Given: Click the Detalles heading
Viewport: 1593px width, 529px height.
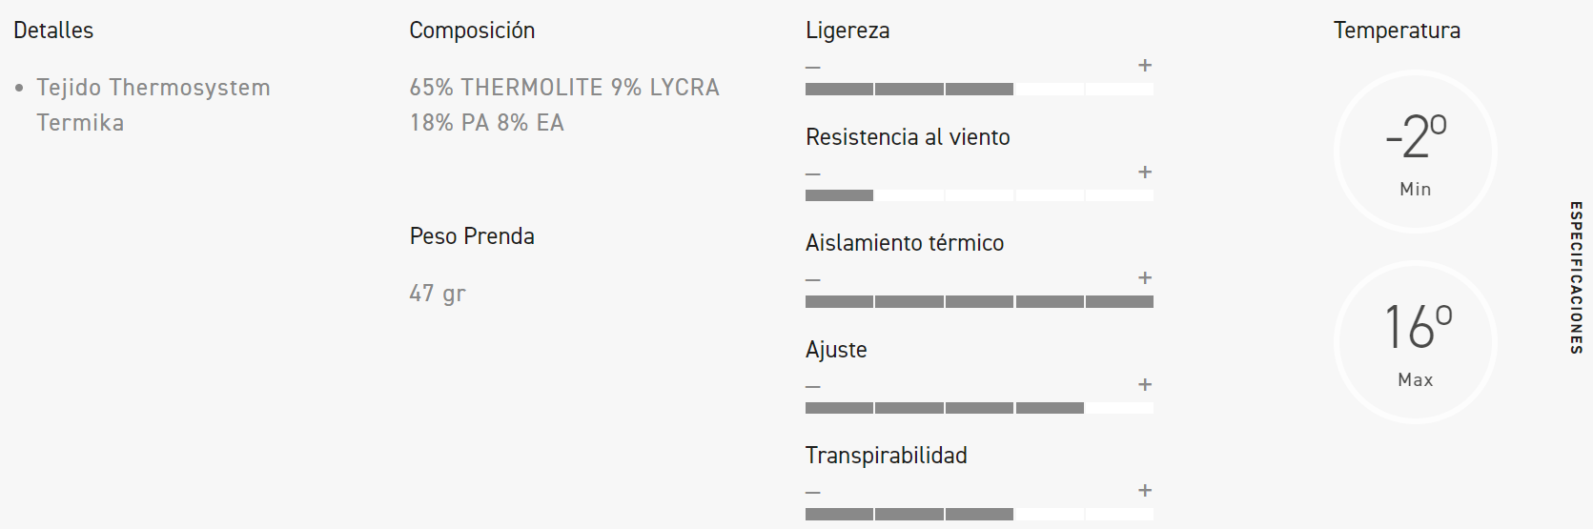Looking at the screenshot, I should pyautogui.click(x=53, y=31).
